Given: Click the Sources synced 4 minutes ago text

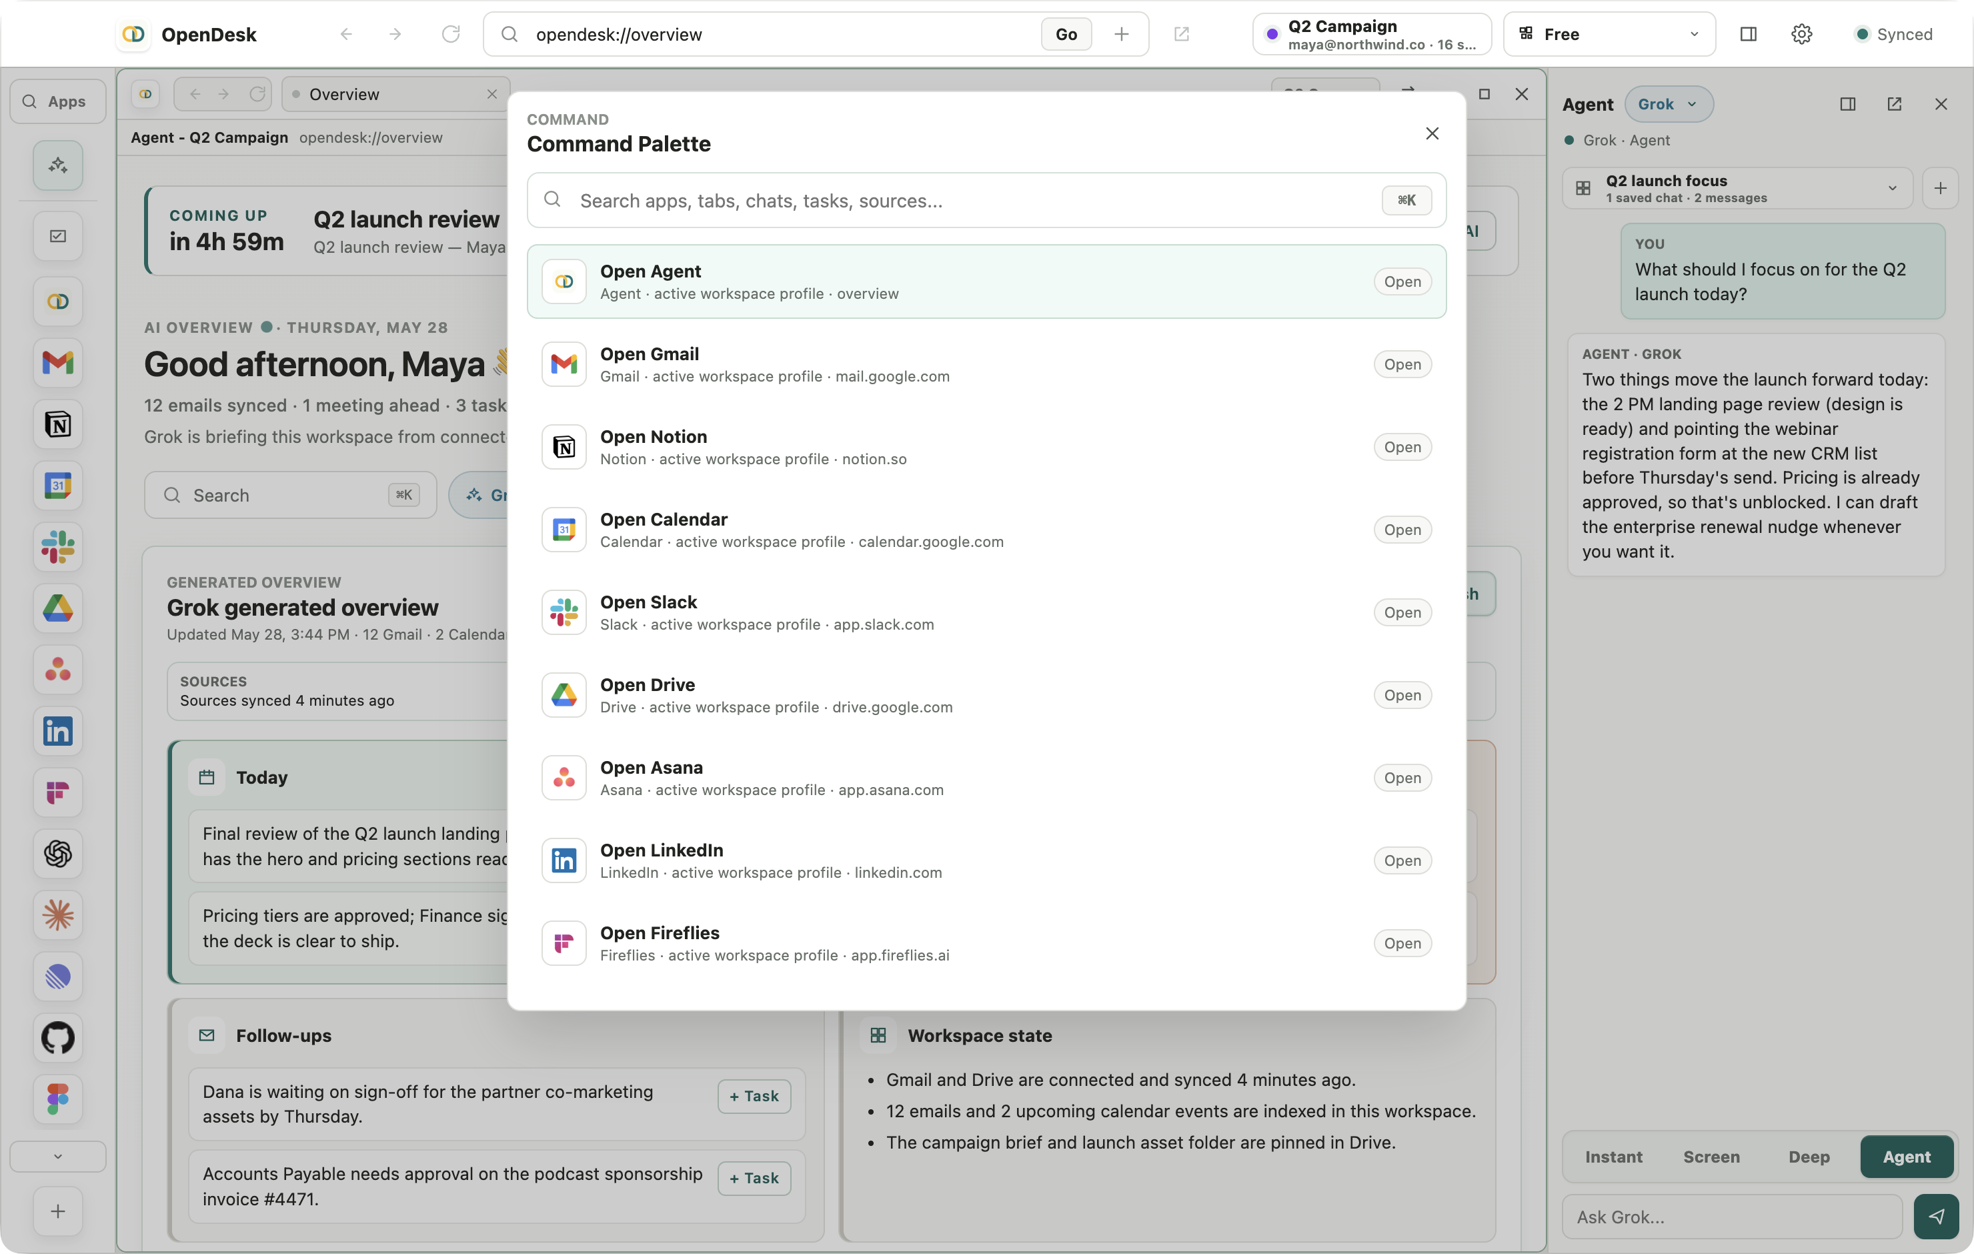Looking at the screenshot, I should pos(287,700).
